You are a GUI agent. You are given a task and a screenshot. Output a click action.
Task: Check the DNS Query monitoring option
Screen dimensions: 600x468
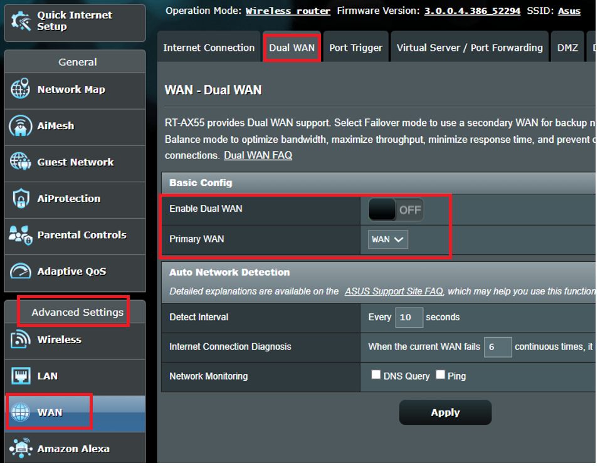376,374
